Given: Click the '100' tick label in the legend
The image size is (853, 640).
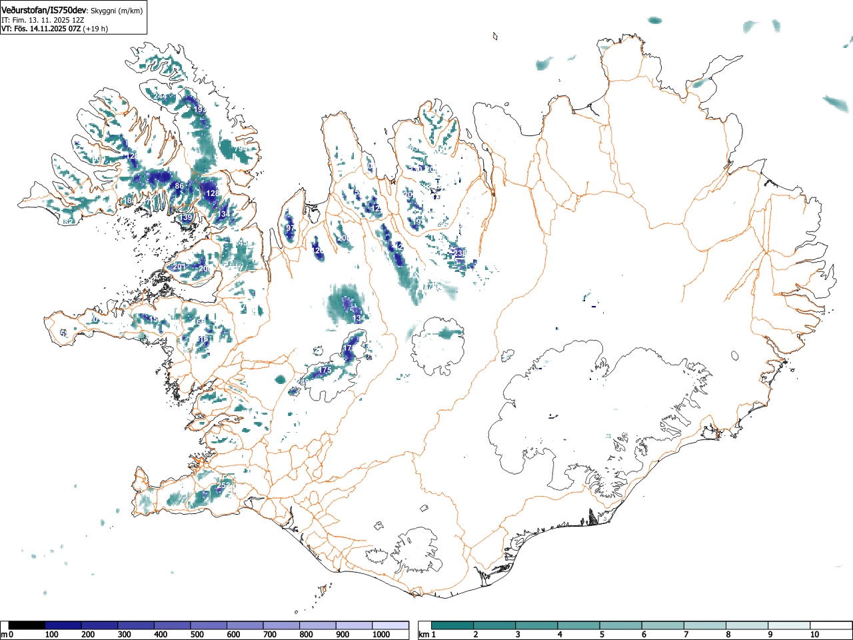Looking at the screenshot, I should tap(52, 635).
